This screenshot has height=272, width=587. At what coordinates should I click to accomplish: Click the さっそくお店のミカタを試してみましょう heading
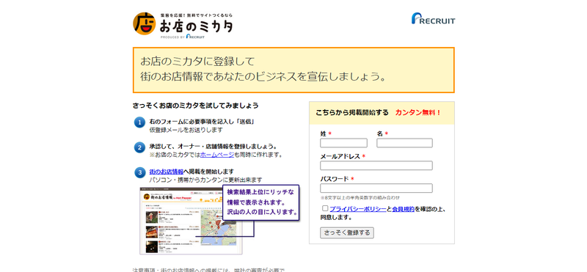(x=195, y=106)
